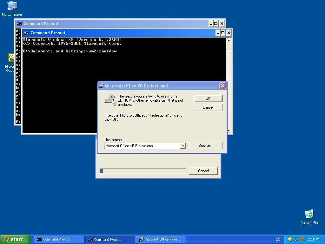Screen dimensions: 325x244
Task: Maximize the back Command Prompt window
Action: 216,24
